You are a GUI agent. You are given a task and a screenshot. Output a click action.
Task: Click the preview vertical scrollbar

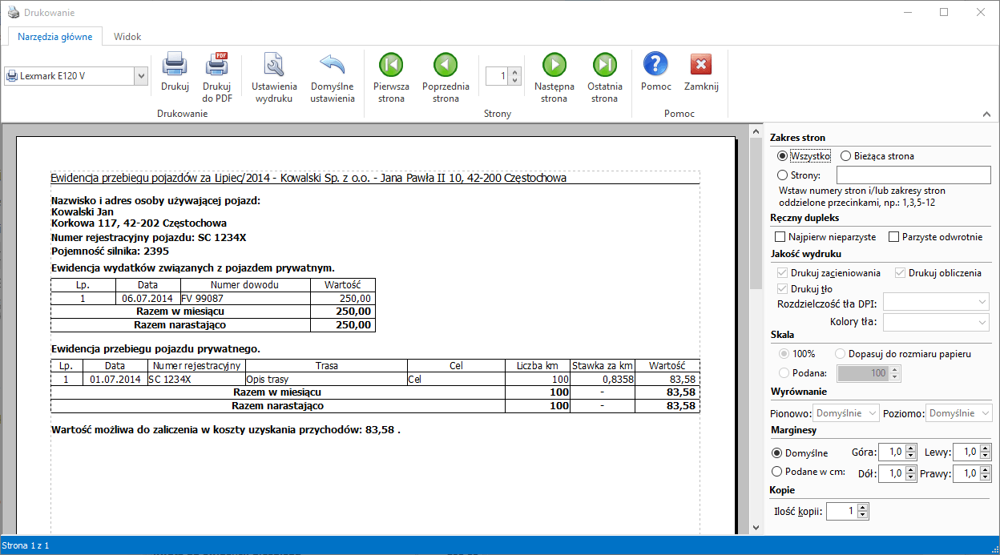pyautogui.click(x=755, y=320)
